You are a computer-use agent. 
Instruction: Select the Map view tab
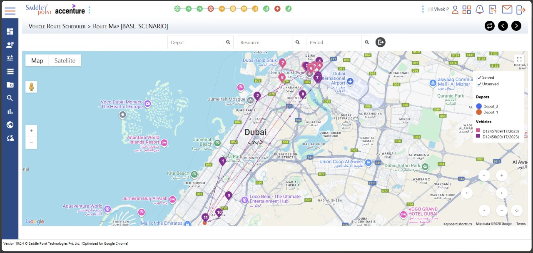37,60
